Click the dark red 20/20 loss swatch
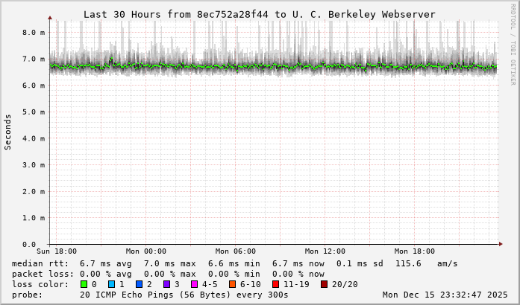The width and height of the screenshot is (520, 305). (324, 284)
